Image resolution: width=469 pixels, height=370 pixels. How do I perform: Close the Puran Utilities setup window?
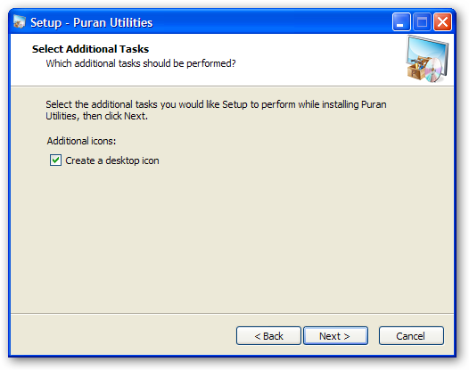tap(442, 22)
